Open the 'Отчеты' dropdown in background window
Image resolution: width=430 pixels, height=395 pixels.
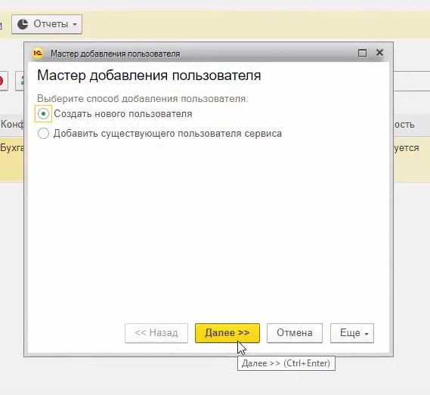(x=47, y=24)
